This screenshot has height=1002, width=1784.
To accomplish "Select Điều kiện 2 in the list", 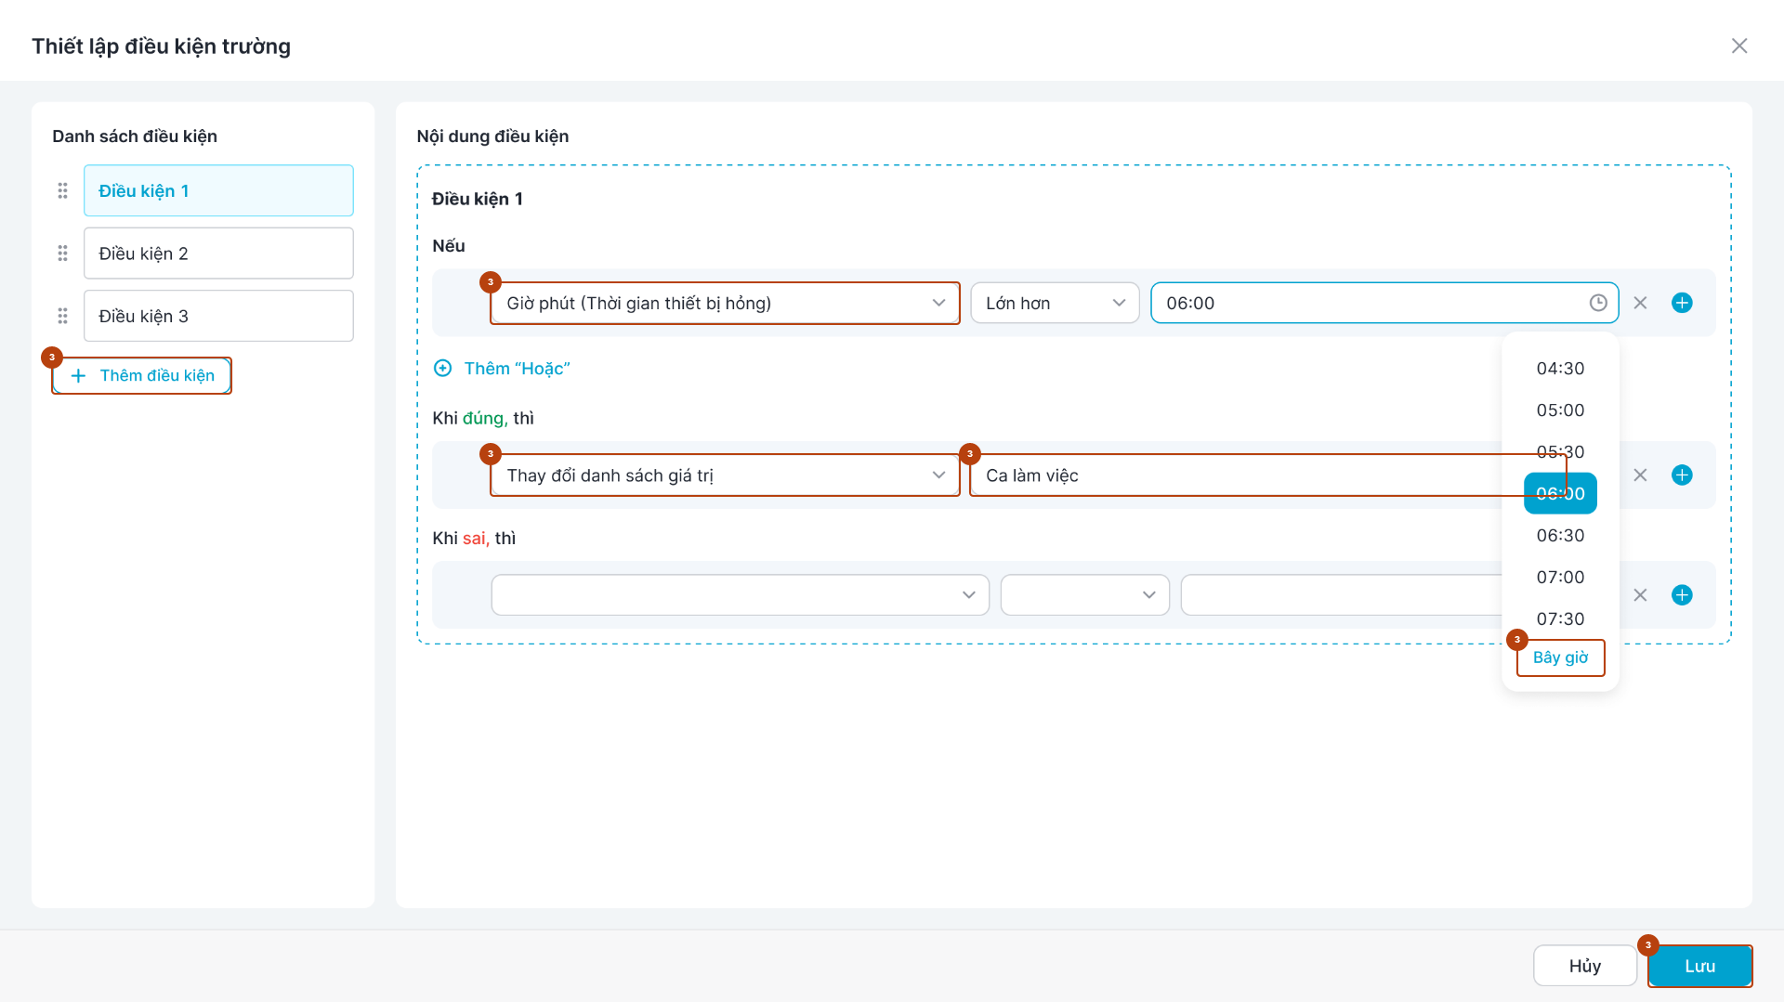I will tap(218, 254).
